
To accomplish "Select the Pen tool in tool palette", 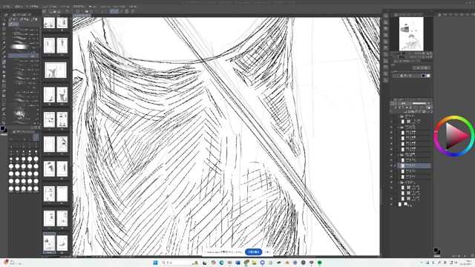I will [4, 53].
